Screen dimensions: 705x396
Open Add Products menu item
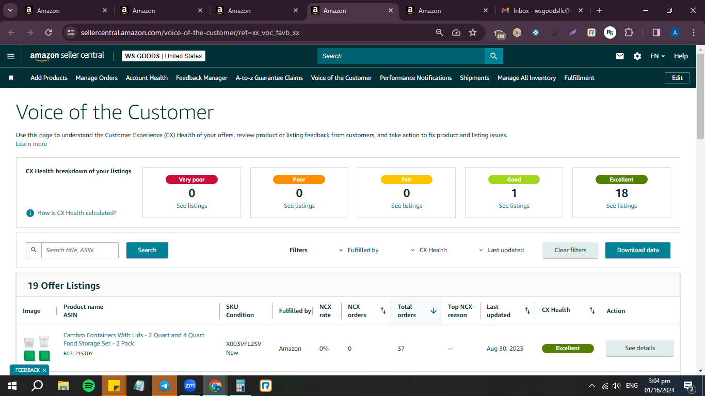pos(49,78)
